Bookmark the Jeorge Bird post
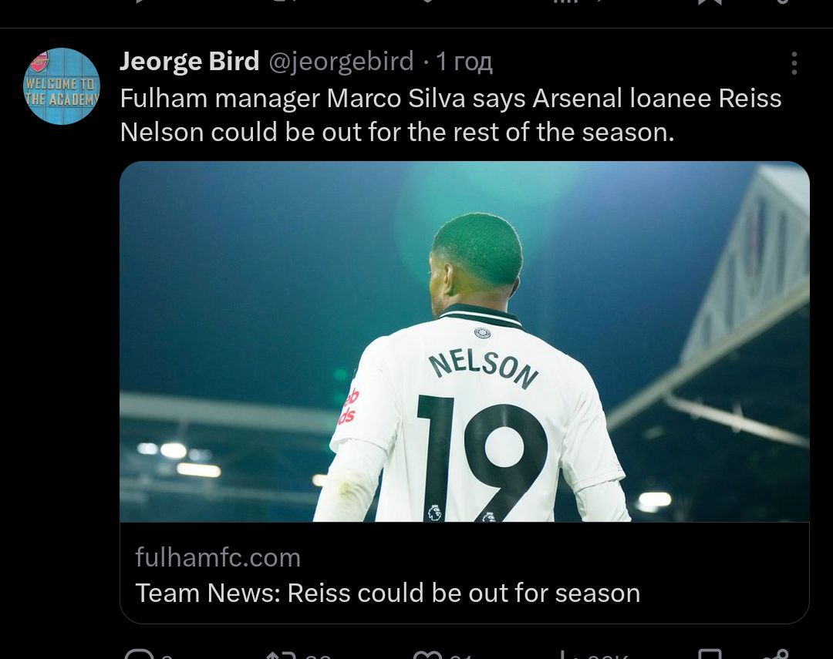Image resolution: width=833 pixels, height=659 pixels. click(x=709, y=654)
